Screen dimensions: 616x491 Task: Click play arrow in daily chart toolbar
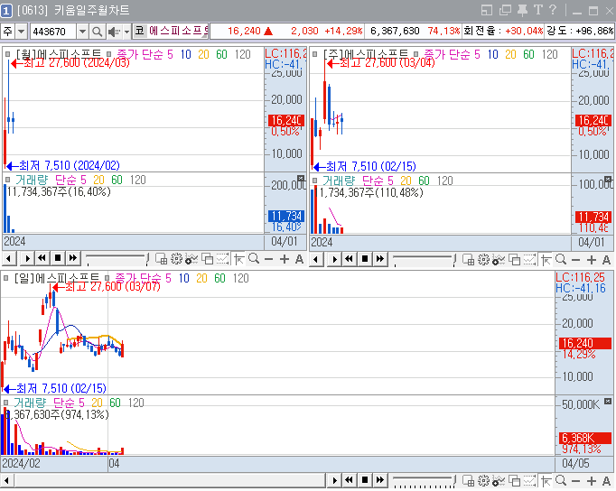(x=334, y=480)
